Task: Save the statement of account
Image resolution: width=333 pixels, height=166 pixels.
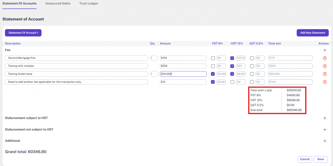Action: click(321, 159)
